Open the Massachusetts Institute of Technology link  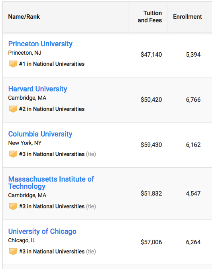[x=51, y=183]
